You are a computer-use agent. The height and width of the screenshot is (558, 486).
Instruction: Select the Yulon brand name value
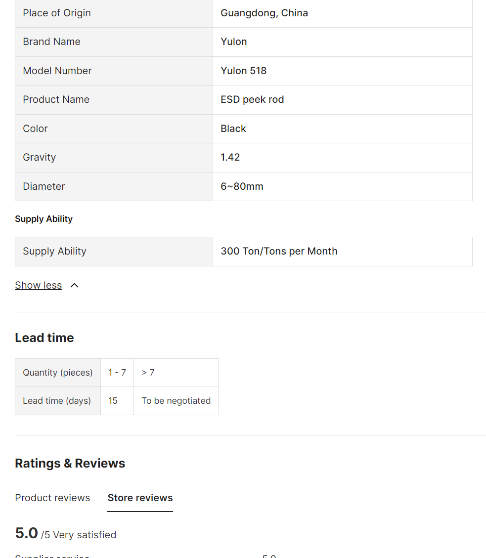click(233, 42)
